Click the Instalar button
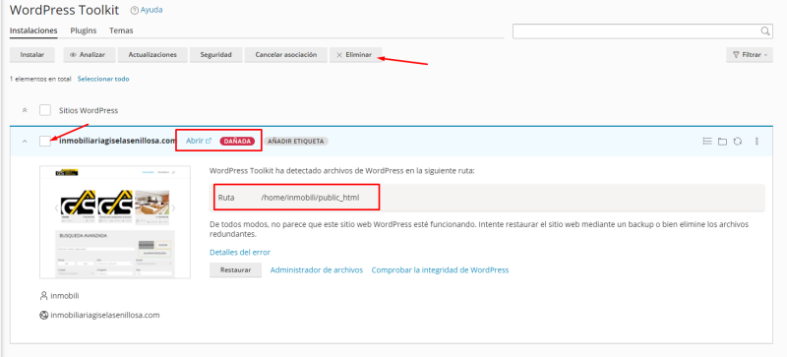This screenshot has width=787, height=357. click(x=32, y=55)
